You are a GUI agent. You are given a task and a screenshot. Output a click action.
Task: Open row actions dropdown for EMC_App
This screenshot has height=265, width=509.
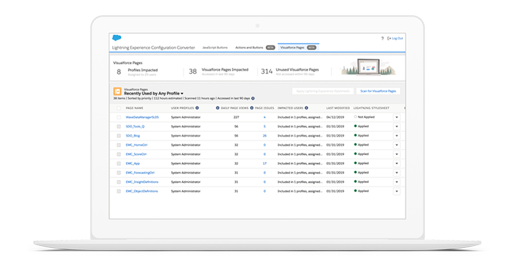(x=397, y=163)
